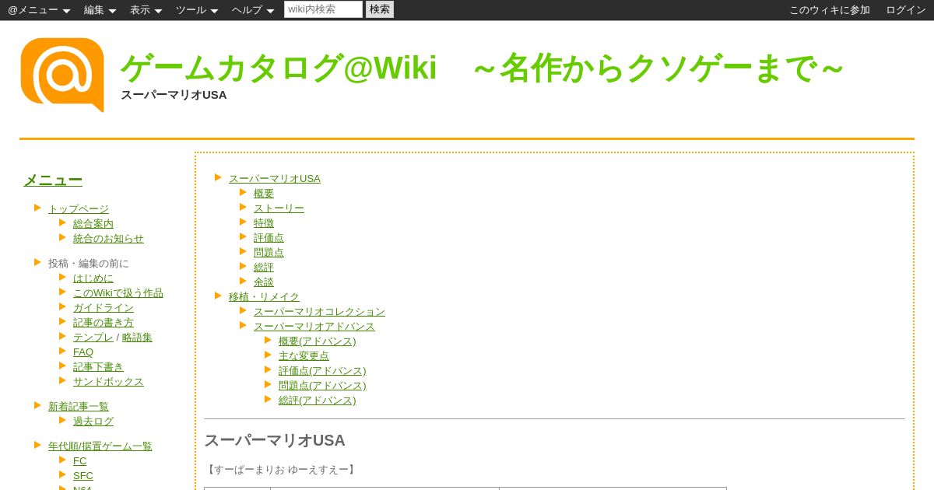Open the 表示 dropdown menu
Screen dimensions: 934x490
[146, 10]
